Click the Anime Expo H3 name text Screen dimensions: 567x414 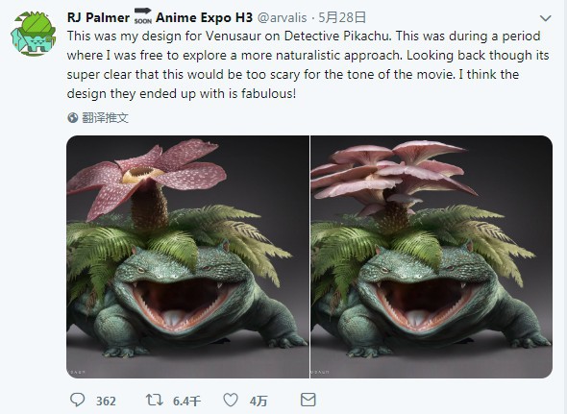(x=204, y=17)
